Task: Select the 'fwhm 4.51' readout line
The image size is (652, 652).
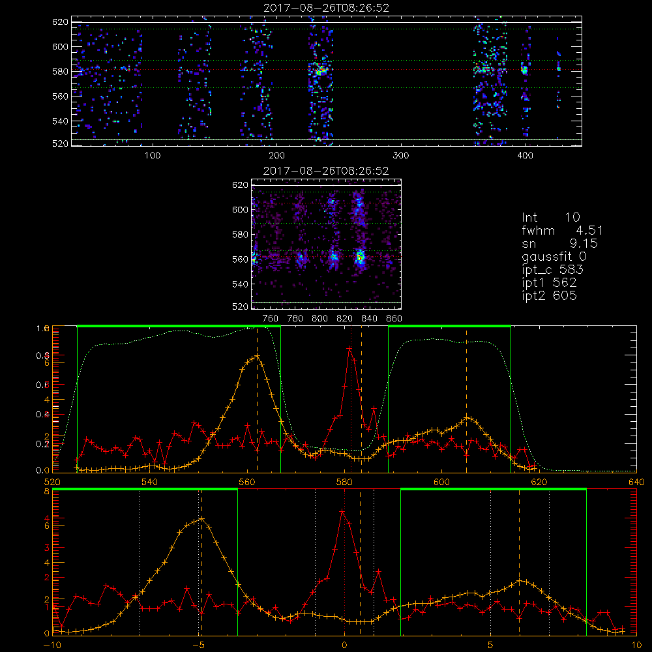Action: click(x=562, y=230)
